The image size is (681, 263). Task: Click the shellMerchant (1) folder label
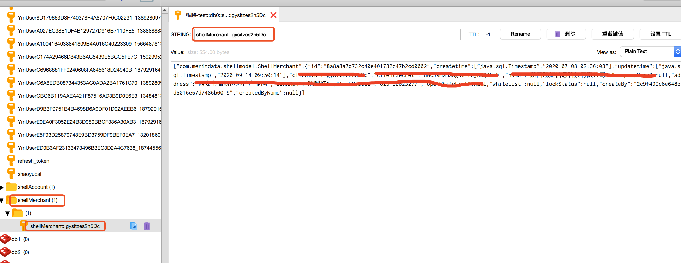38,200
